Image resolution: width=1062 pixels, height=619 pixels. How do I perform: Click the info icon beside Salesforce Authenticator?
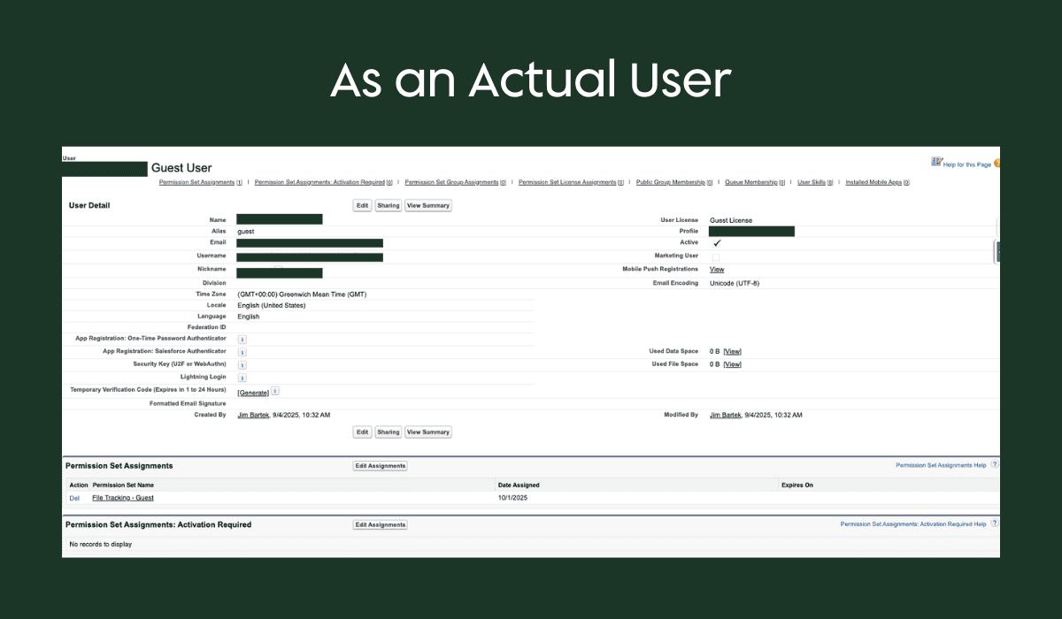pyautogui.click(x=242, y=351)
